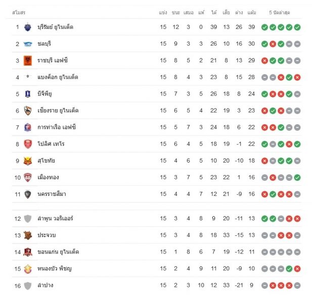Click the Prachuap logo in row 13

[28, 235]
